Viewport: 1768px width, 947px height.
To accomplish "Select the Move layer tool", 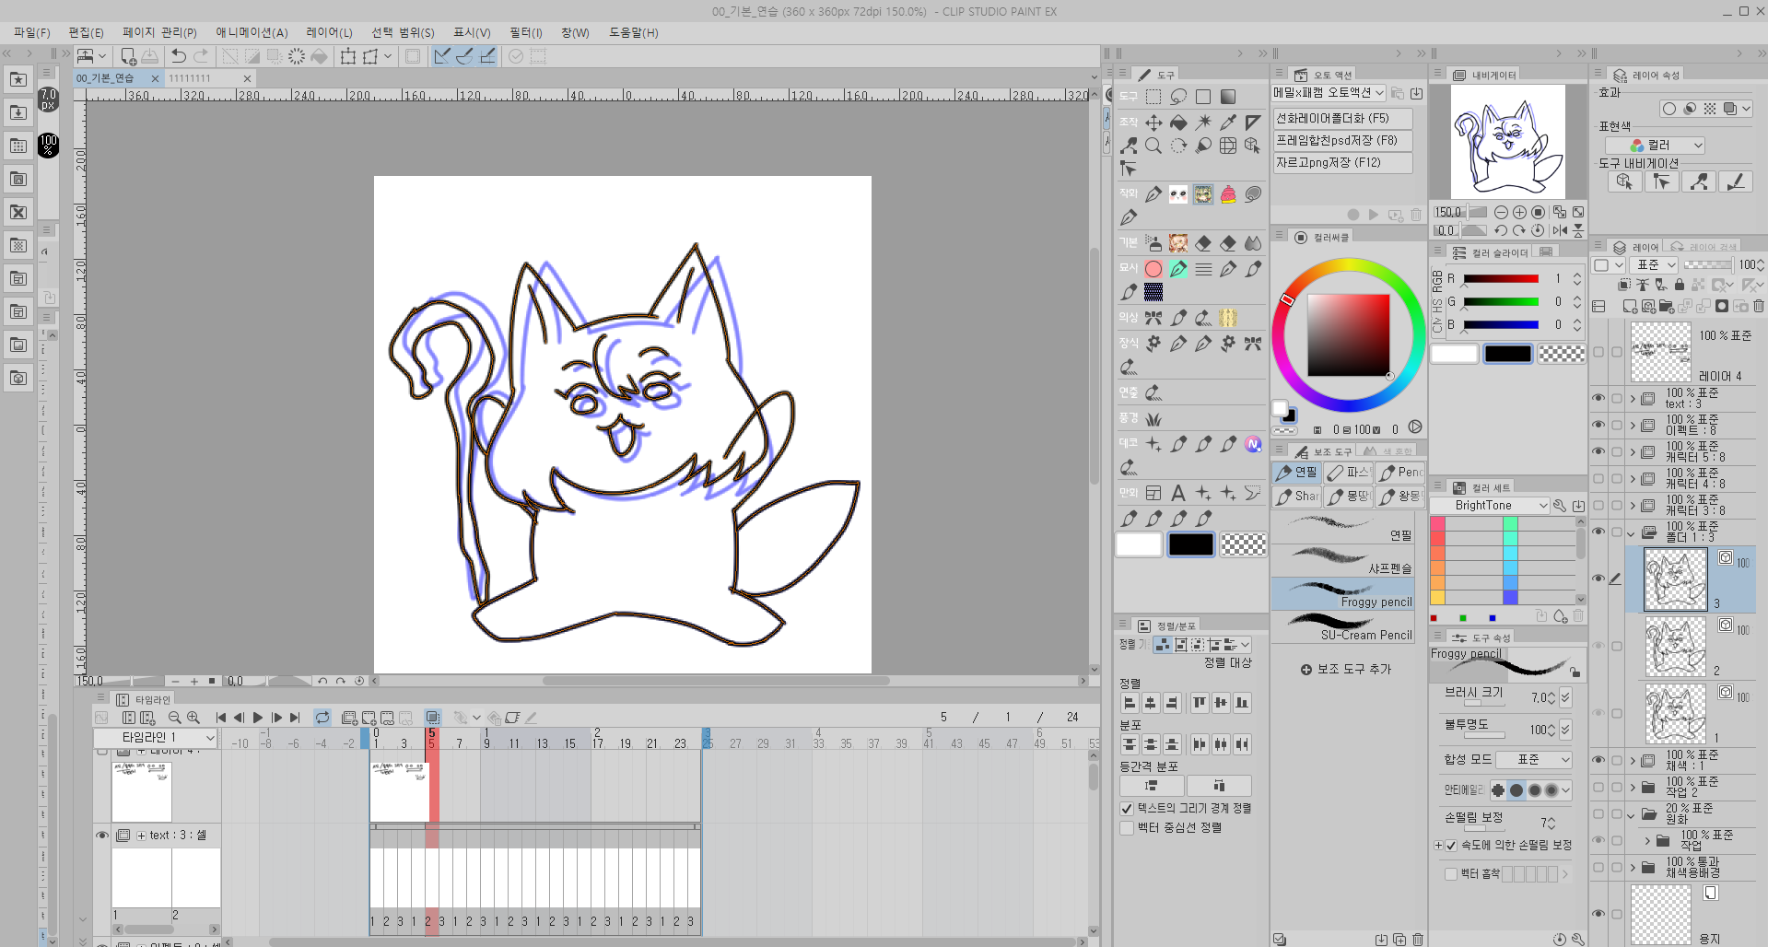I will 1153,122.
